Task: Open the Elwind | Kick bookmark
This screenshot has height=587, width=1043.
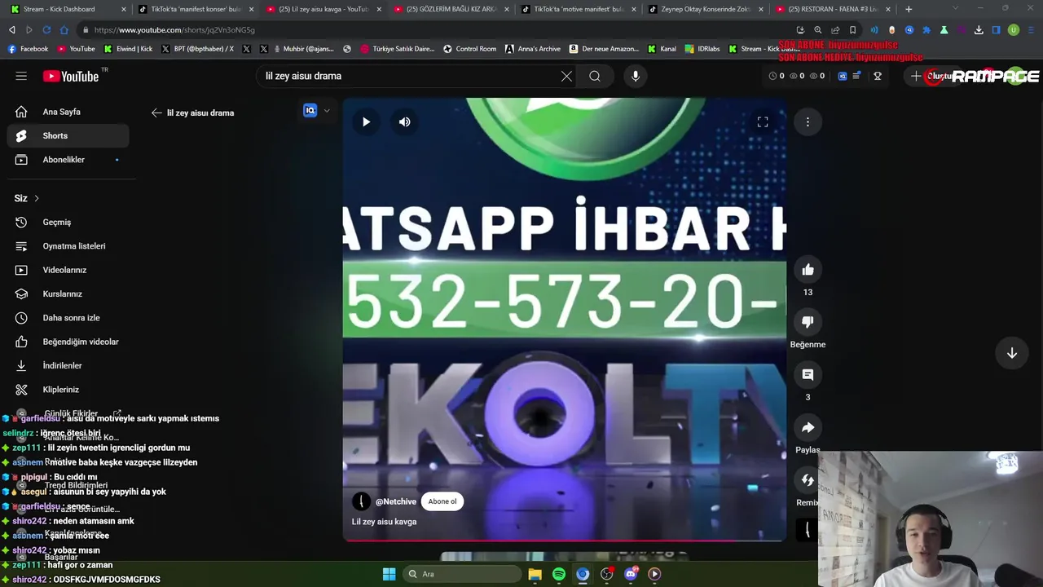Action: tap(129, 48)
